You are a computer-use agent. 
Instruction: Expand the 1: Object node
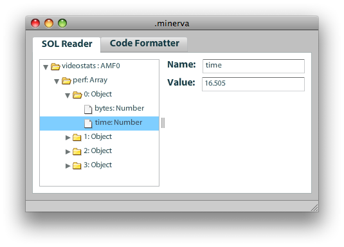click(68, 138)
